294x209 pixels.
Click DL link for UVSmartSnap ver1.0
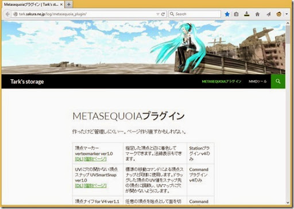79,185
